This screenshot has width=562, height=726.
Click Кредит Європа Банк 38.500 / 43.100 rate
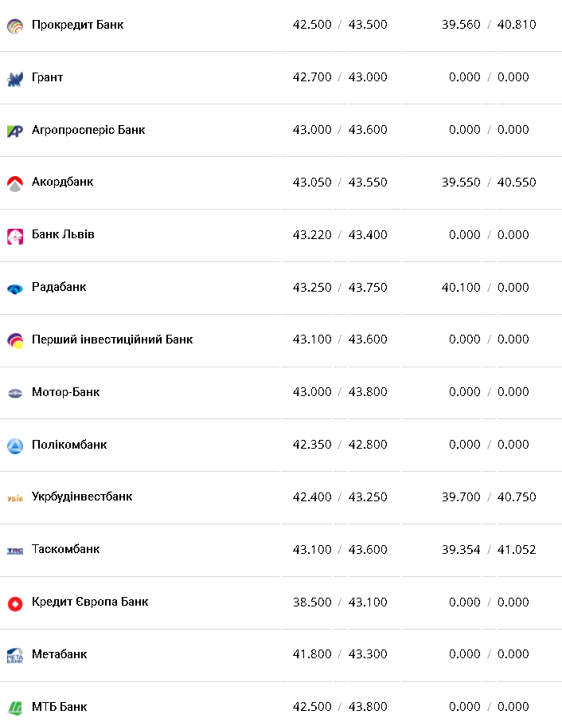tap(340, 602)
